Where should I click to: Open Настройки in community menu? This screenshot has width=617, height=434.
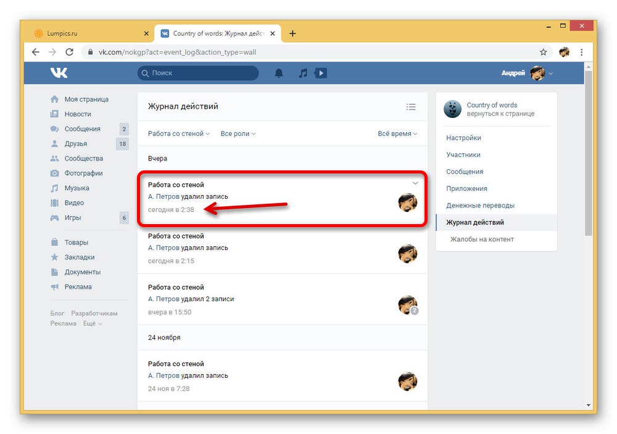463,138
